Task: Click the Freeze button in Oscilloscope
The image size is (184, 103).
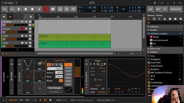Action: pos(98,80)
